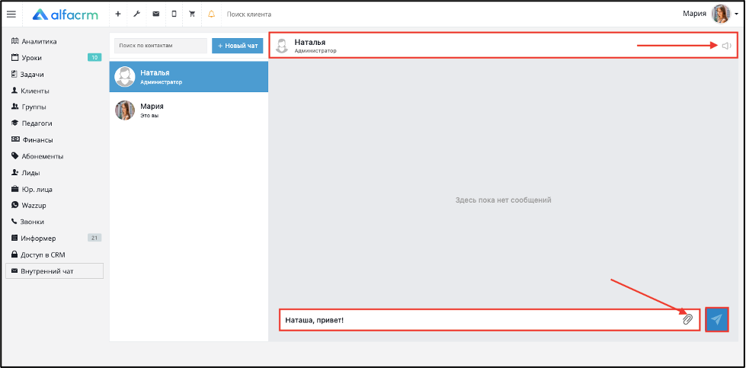Open the hamburger main menu
This screenshot has width=746, height=368.
(11, 14)
